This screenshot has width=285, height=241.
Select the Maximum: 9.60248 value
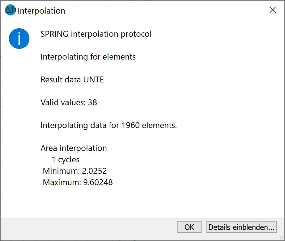(78, 182)
